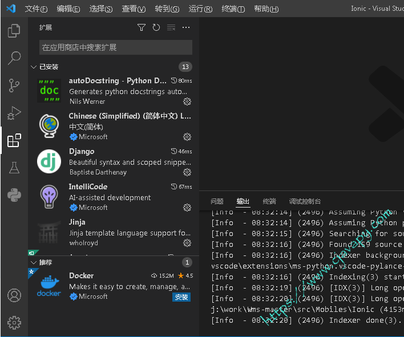Select the Docker whale logo

point(49,286)
